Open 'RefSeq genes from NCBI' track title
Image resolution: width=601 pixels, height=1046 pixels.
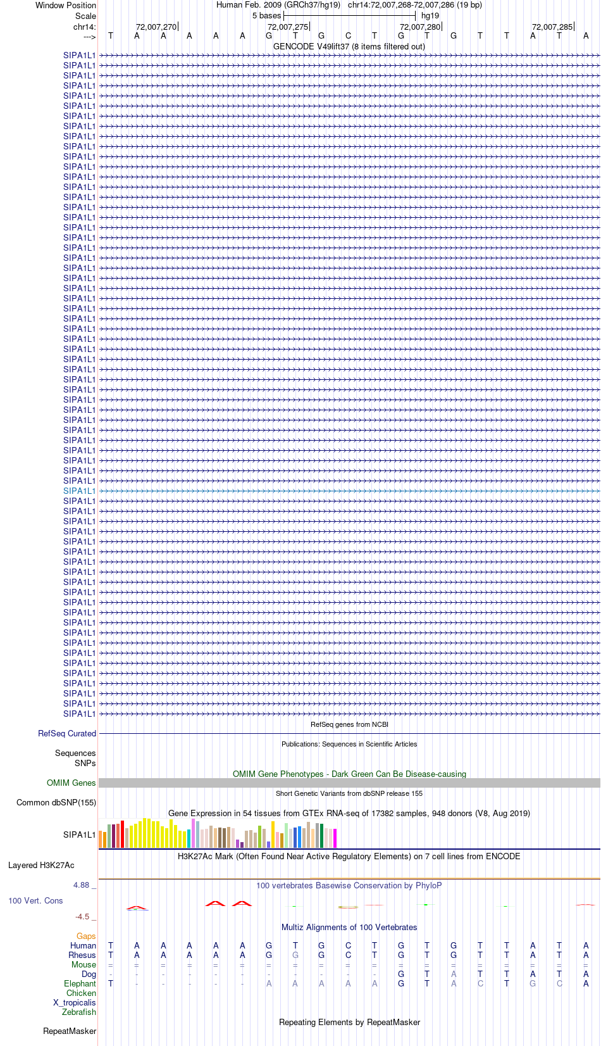349,724
